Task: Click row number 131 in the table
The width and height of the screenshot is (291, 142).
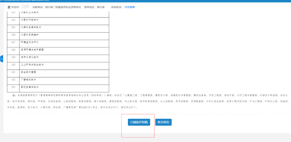Action: 13,72
